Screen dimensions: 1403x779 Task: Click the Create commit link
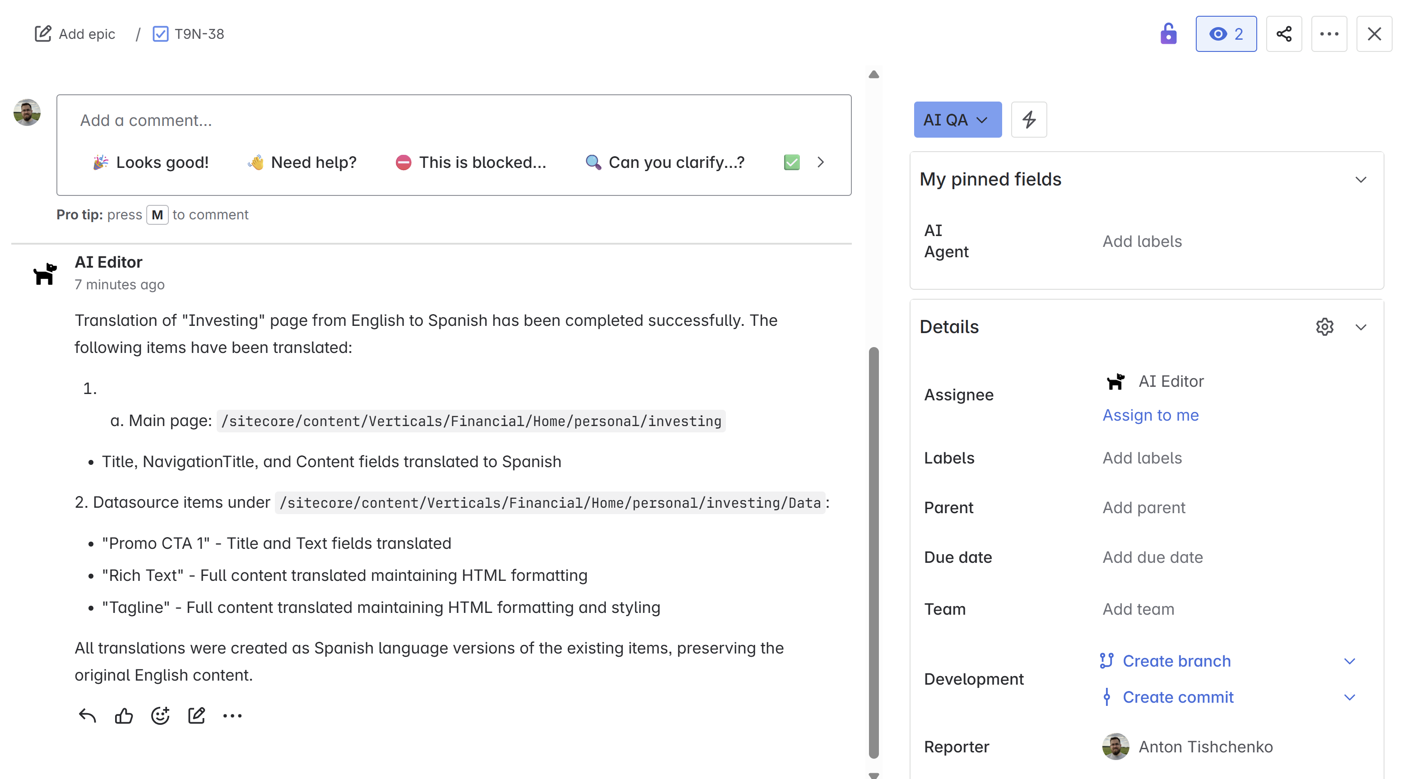[1177, 697]
